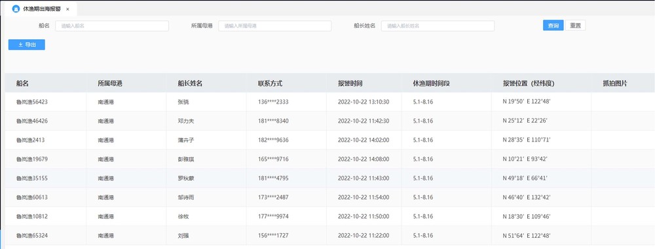This screenshot has width=655, height=249.
Task: Select the row for 鲁岚渔46426
Action: pos(330,121)
